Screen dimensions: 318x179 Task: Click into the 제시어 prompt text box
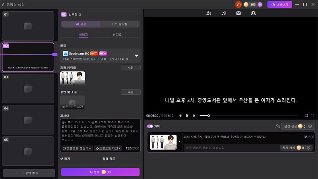[x=101, y=131]
